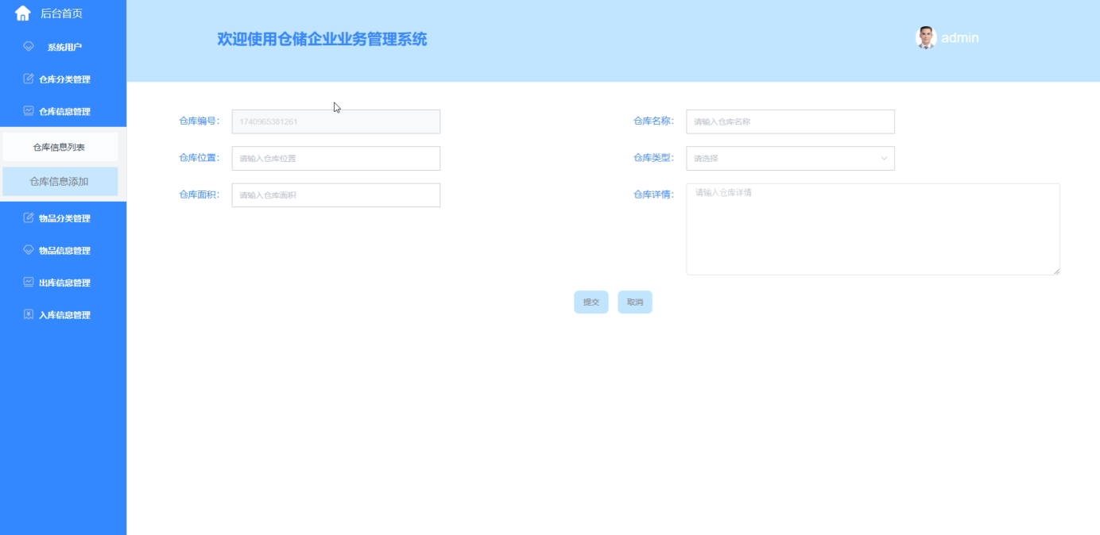Viewport: 1100px width, 535px height.
Task: Click the 提交 button
Action: (x=591, y=302)
